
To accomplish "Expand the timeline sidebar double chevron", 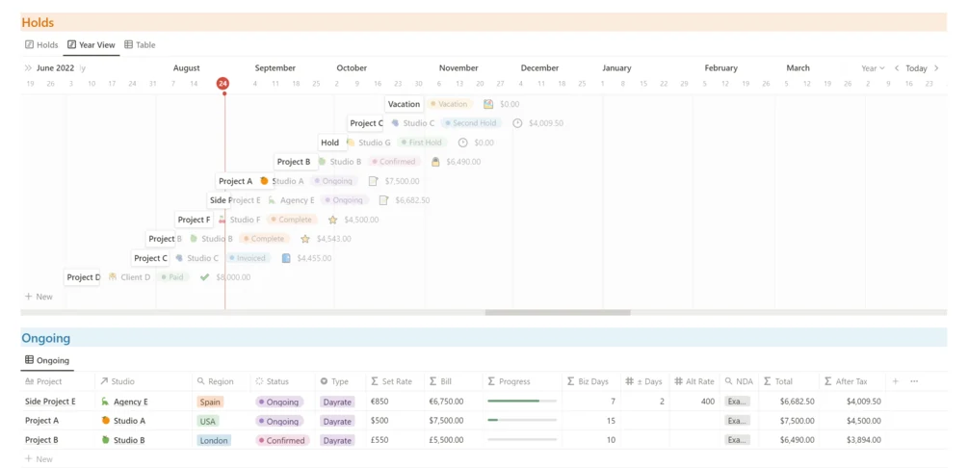I will 28,68.
